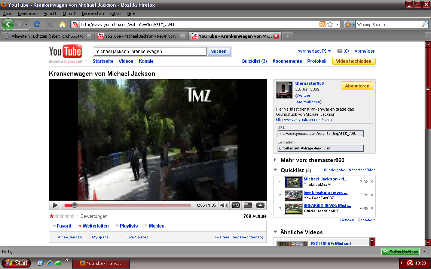Launch Internet Explorer from the quick launch
Image resolution: width=431 pixels, height=269 pixels.
click(49, 263)
